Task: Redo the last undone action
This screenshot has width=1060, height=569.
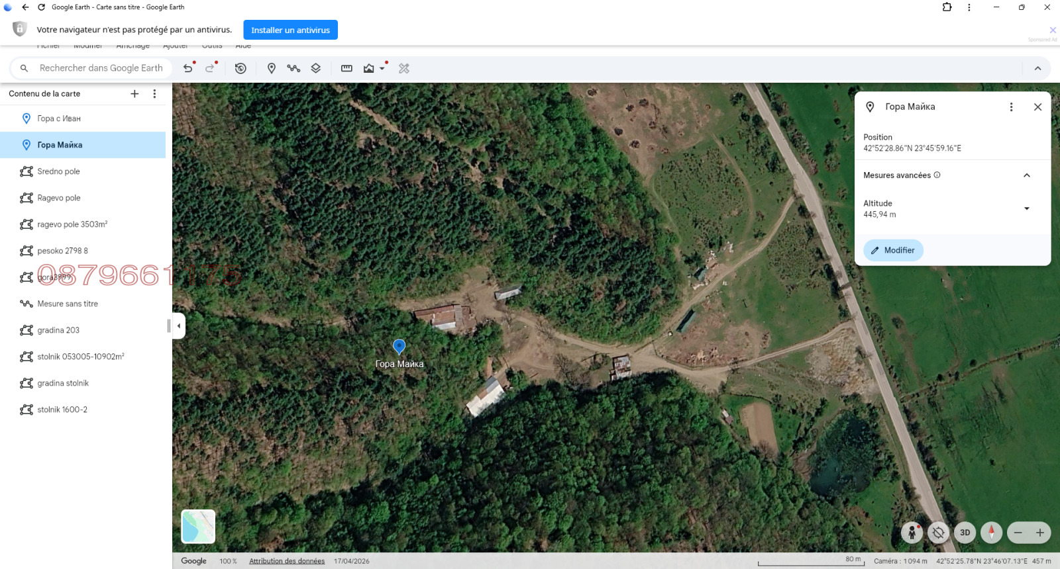Action: (x=210, y=68)
